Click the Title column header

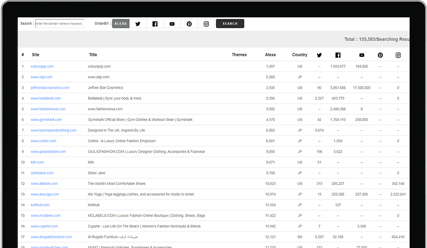pos(93,55)
